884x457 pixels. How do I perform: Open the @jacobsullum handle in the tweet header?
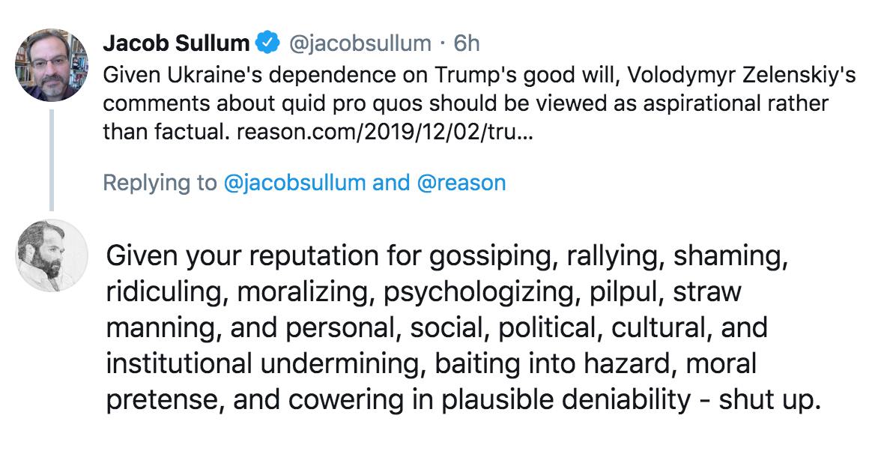coord(359,44)
